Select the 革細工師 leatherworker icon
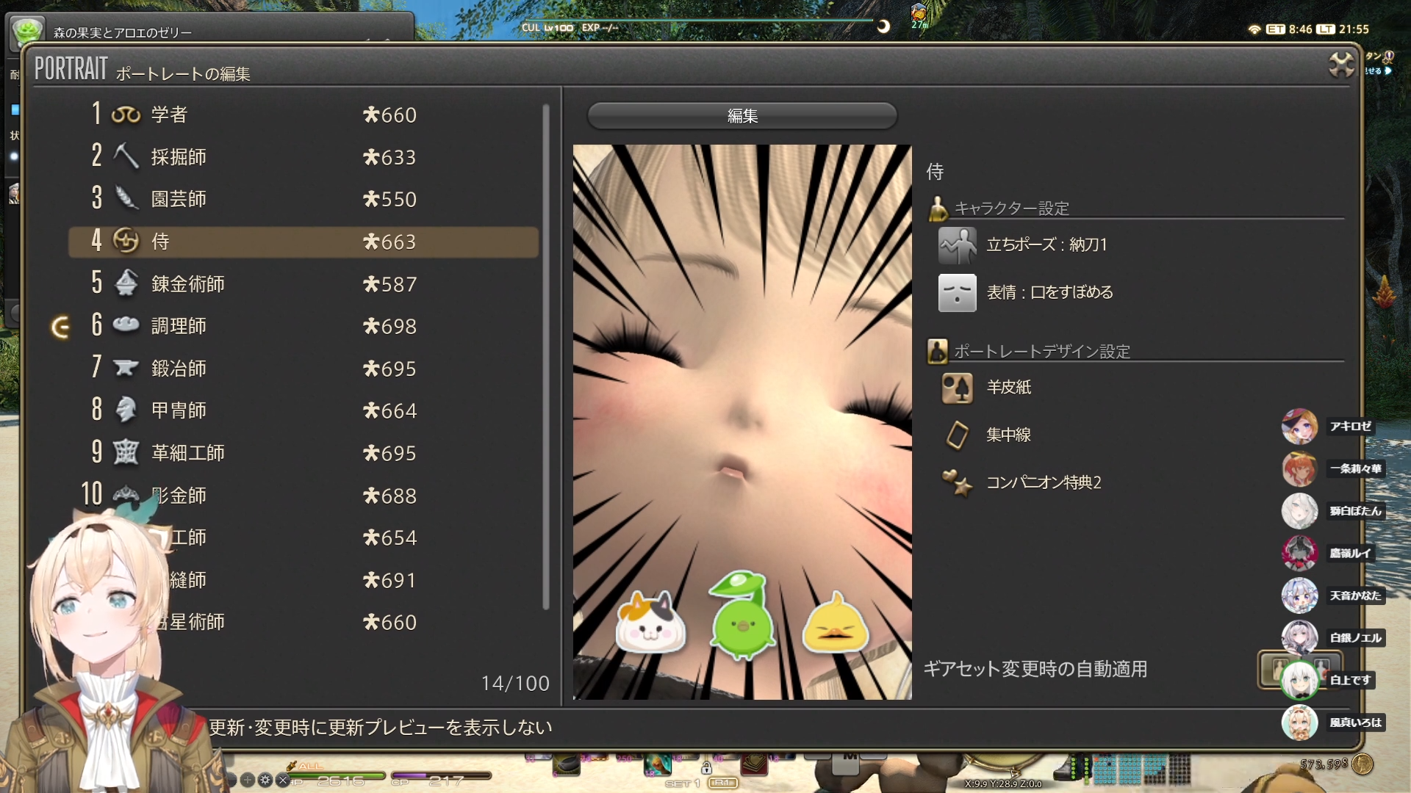This screenshot has height=793, width=1411. click(x=126, y=452)
